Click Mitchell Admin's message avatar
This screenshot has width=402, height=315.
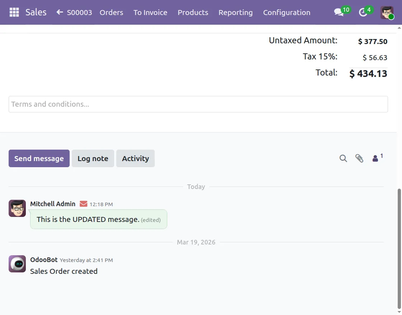17,208
